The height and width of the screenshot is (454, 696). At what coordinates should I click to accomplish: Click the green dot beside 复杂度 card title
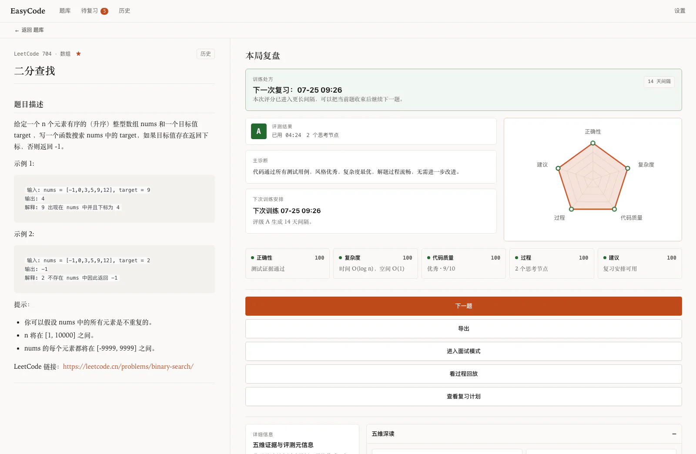[x=341, y=258]
